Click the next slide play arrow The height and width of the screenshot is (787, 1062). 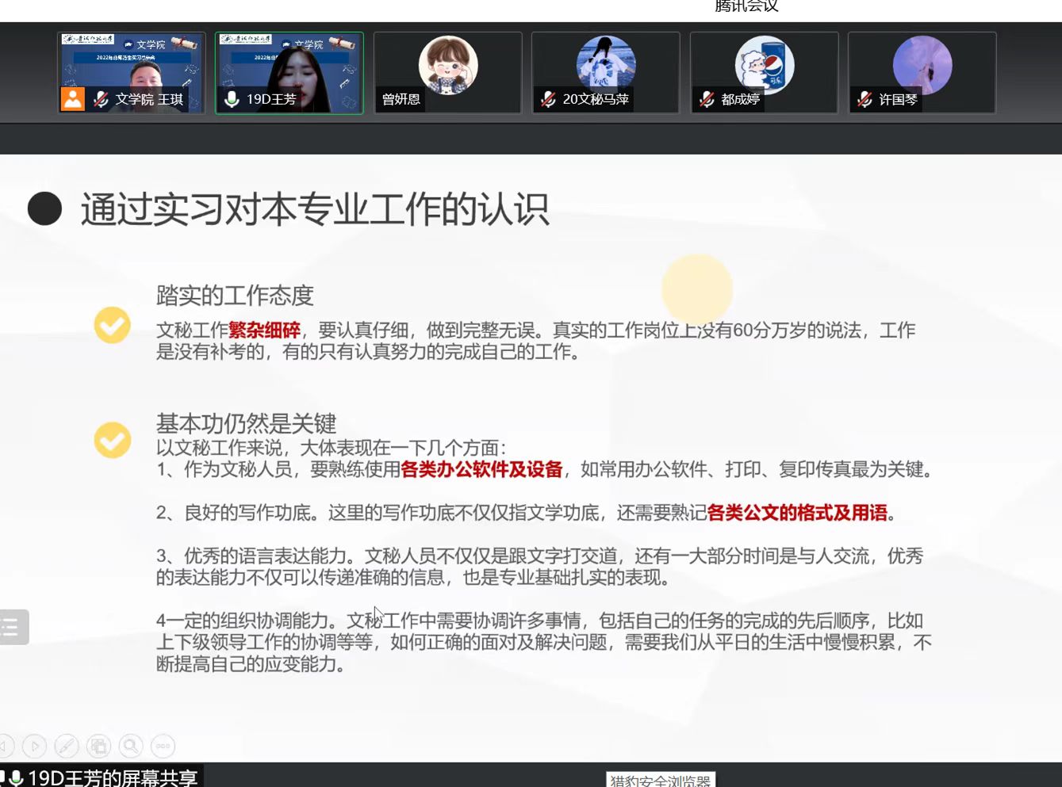tap(34, 746)
